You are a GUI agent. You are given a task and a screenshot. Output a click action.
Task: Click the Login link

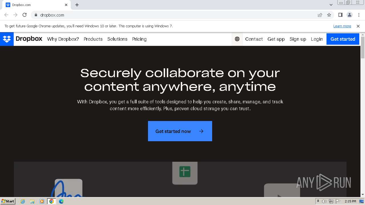tap(317, 39)
